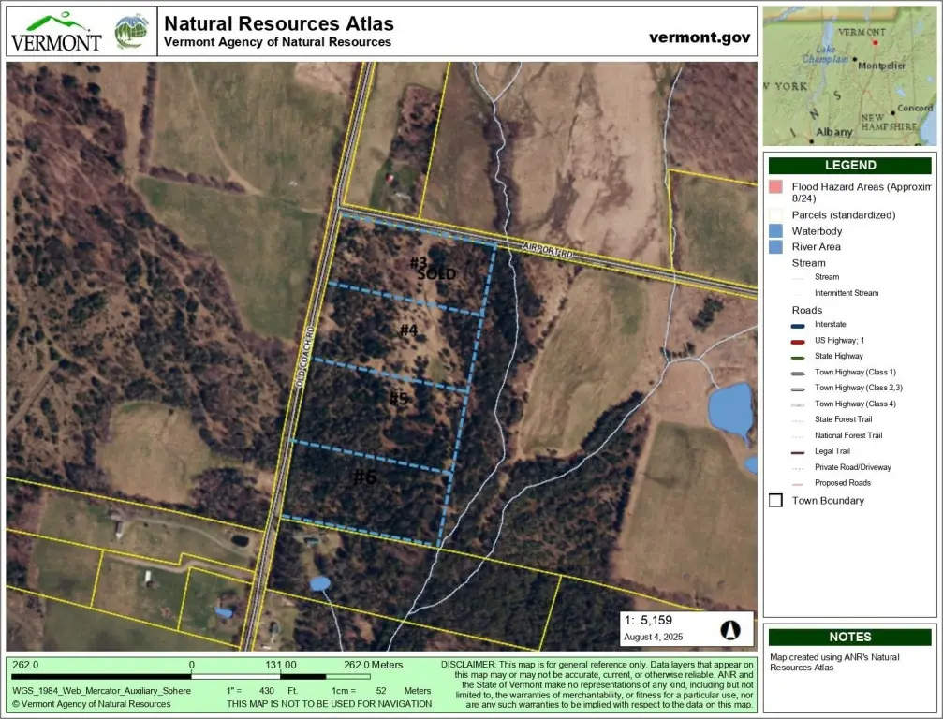
Task: Click the large blue pond on the map
Action: pos(730,411)
